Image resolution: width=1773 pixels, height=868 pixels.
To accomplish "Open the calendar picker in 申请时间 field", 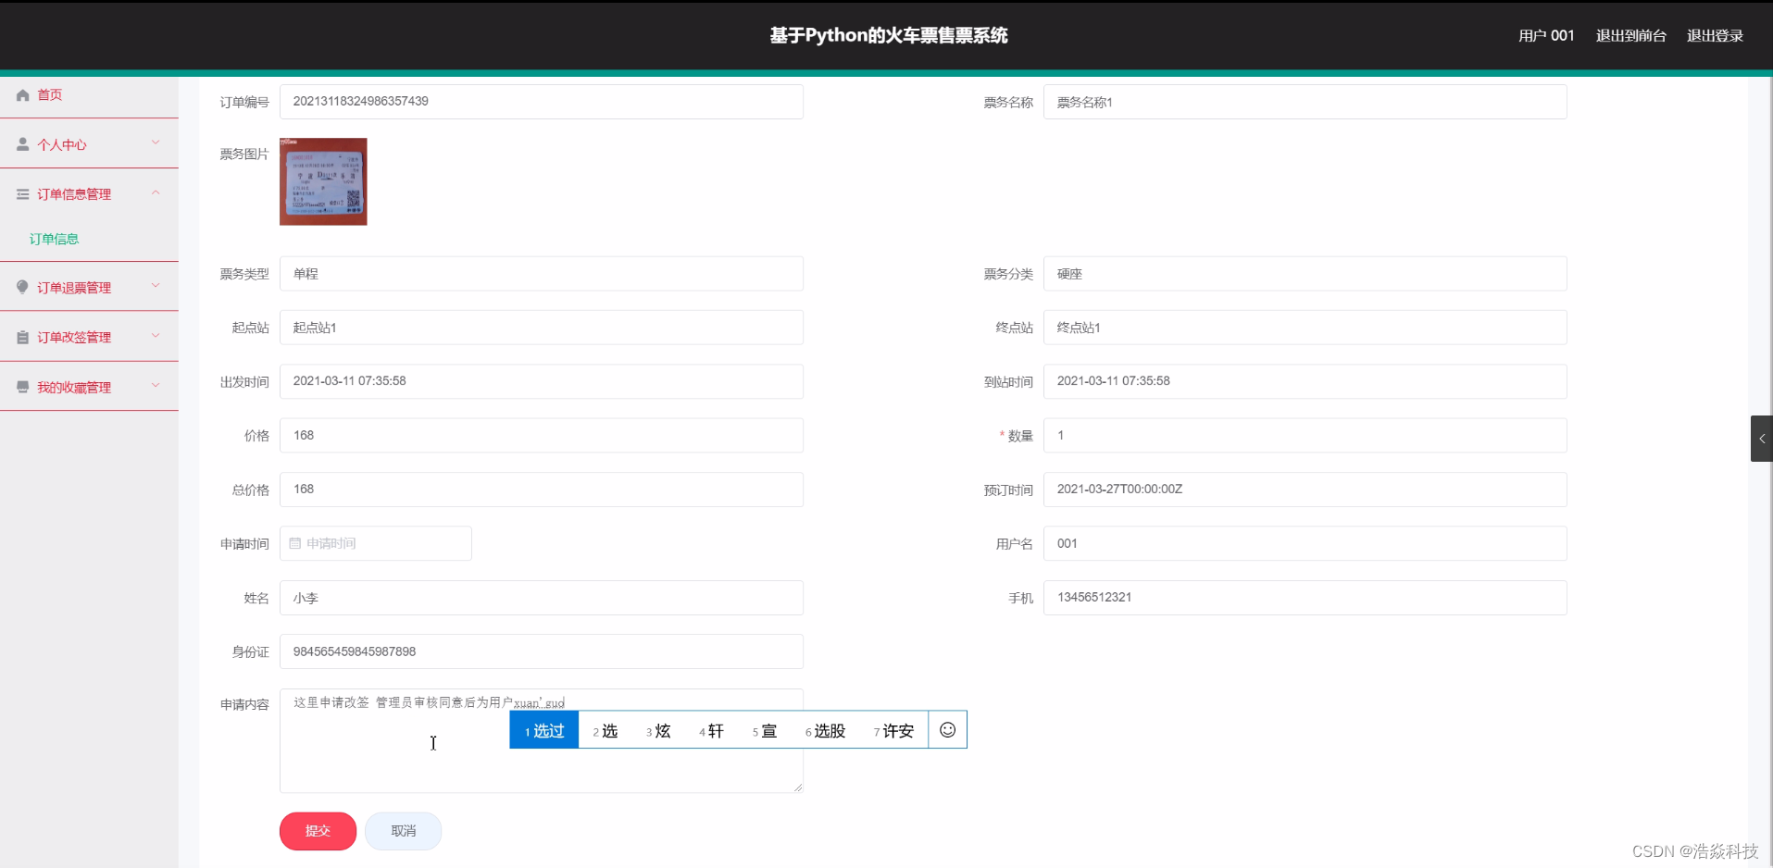I will point(294,543).
